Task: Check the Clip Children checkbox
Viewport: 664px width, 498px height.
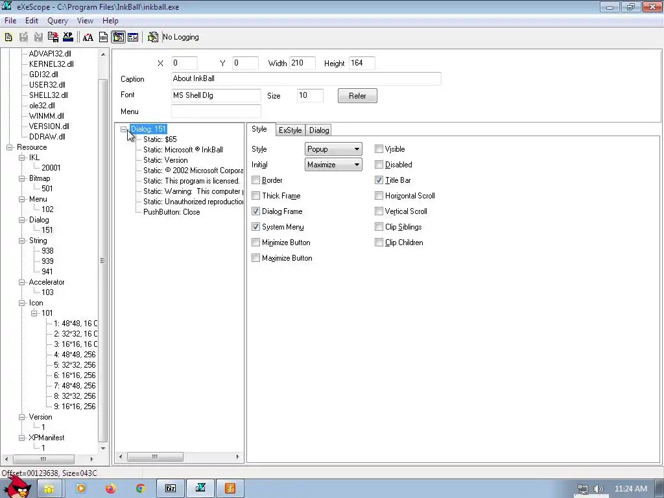Action: pos(379,243)
